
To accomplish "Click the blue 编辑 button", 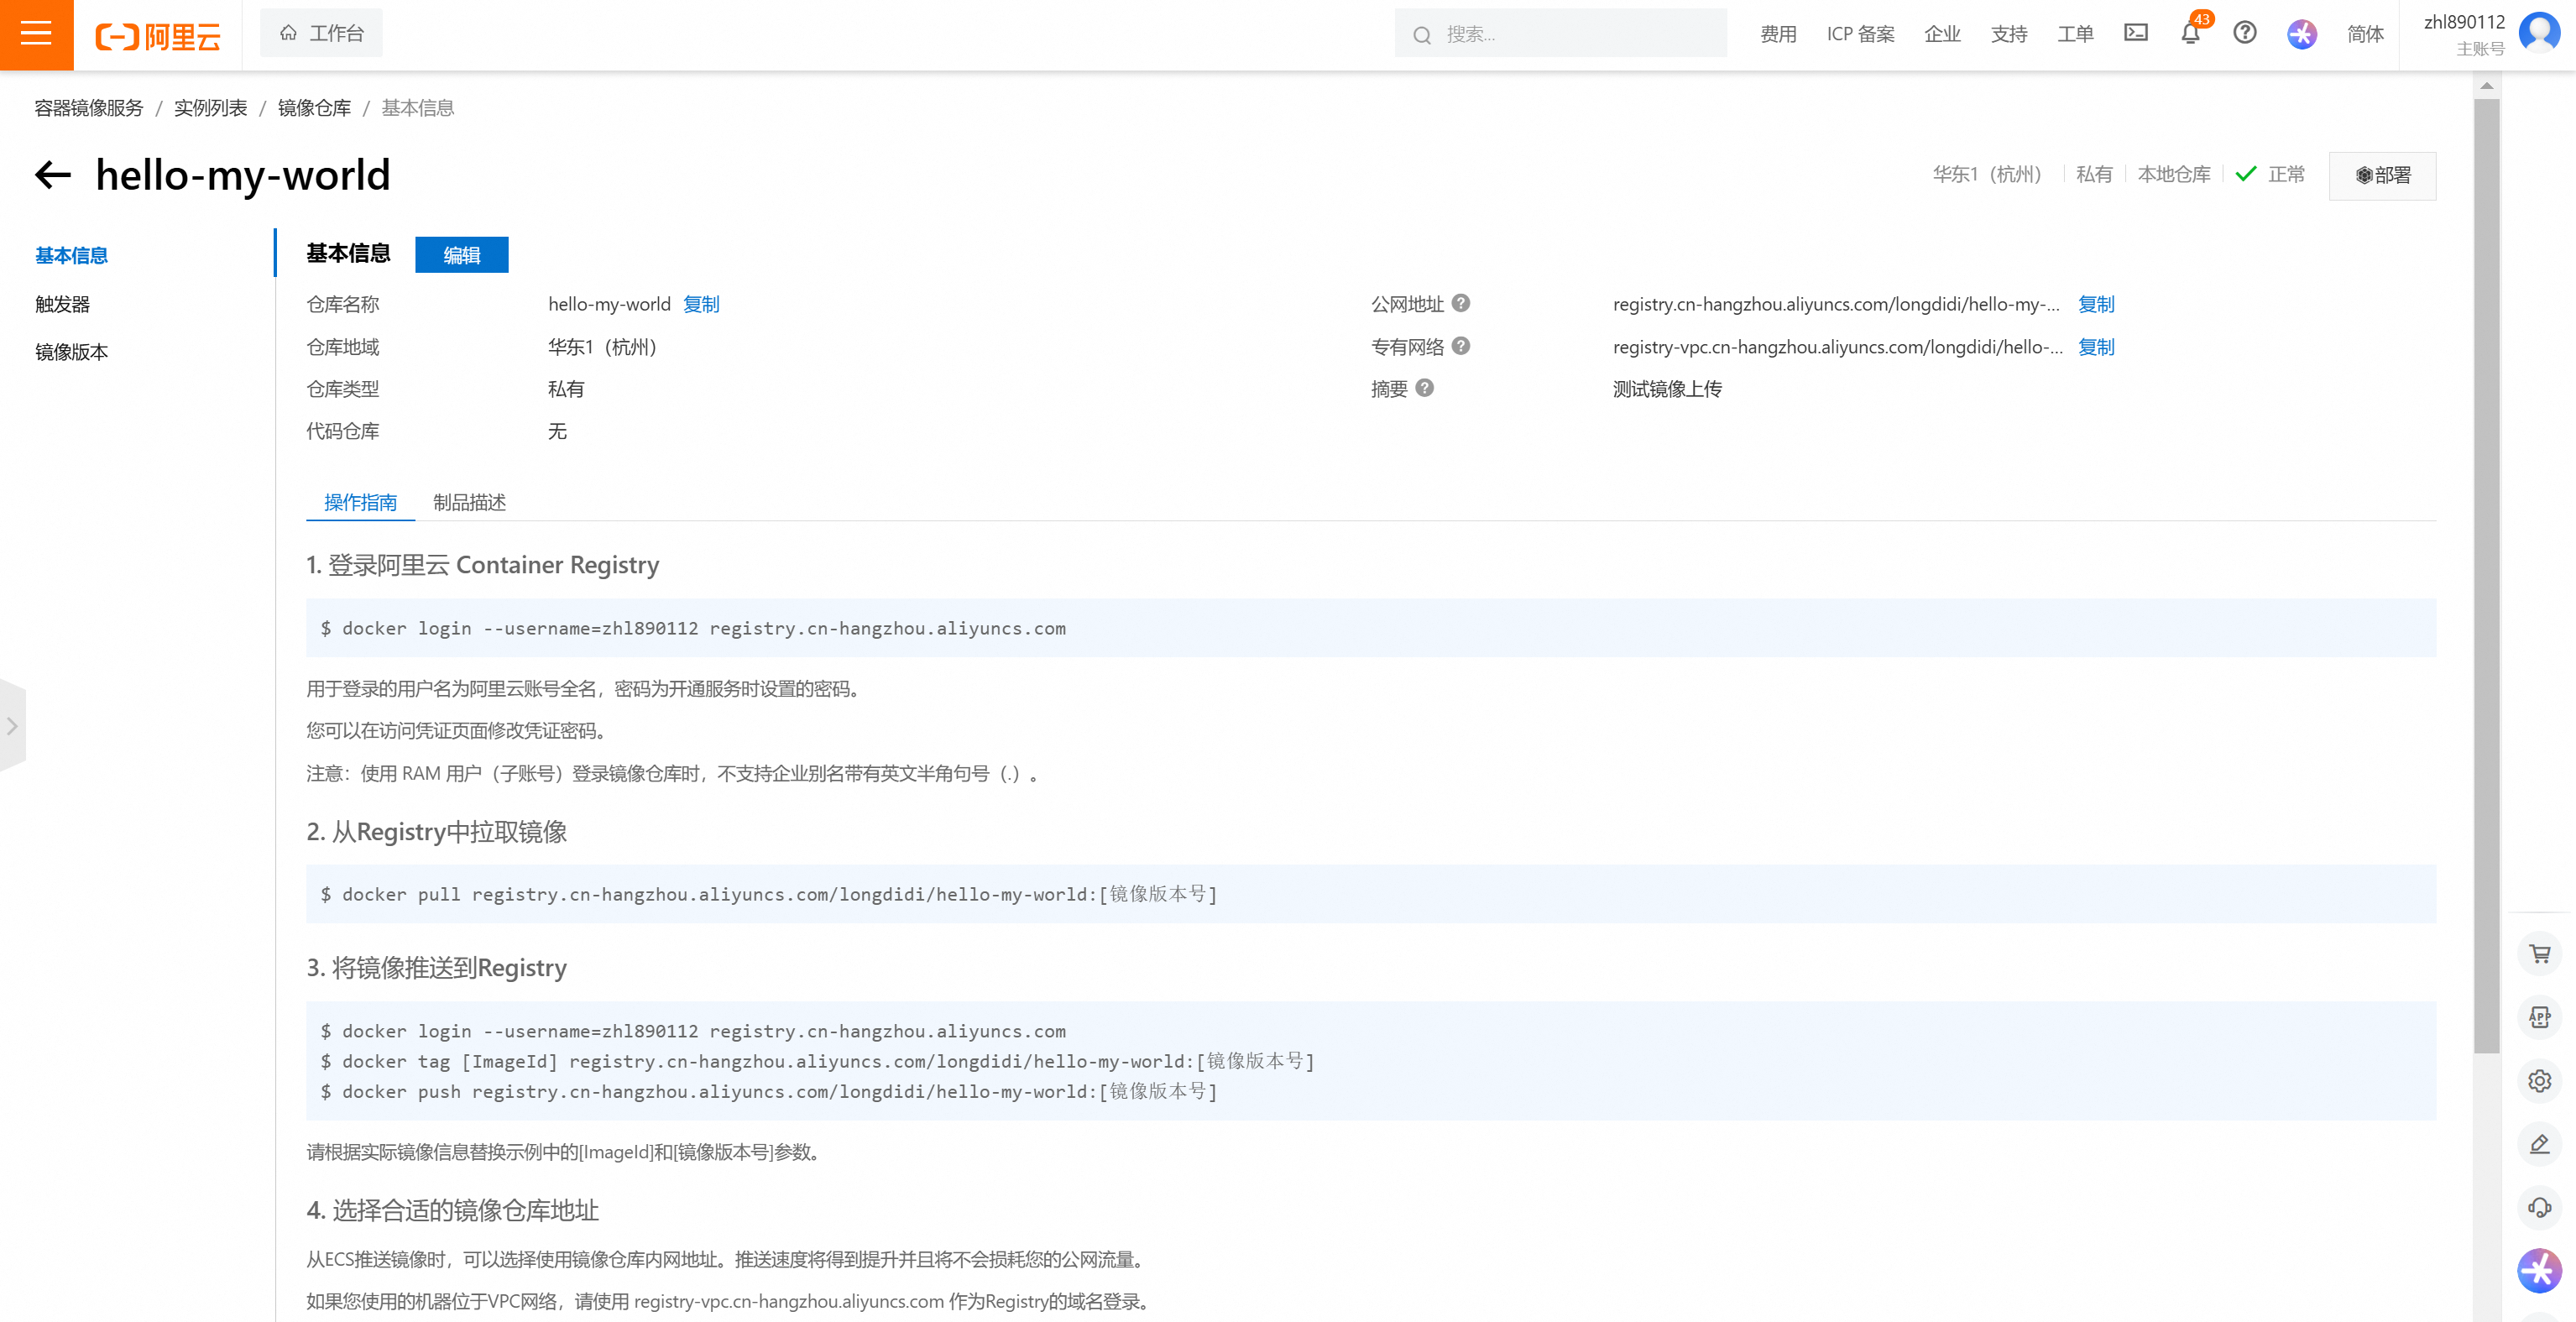I will (x=461, y=255).
